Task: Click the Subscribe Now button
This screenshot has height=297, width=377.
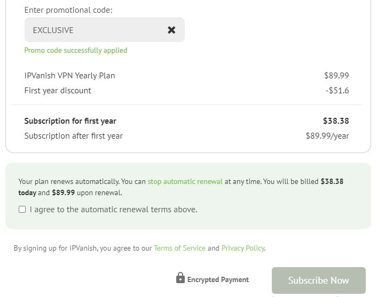Action: point(319,280)
